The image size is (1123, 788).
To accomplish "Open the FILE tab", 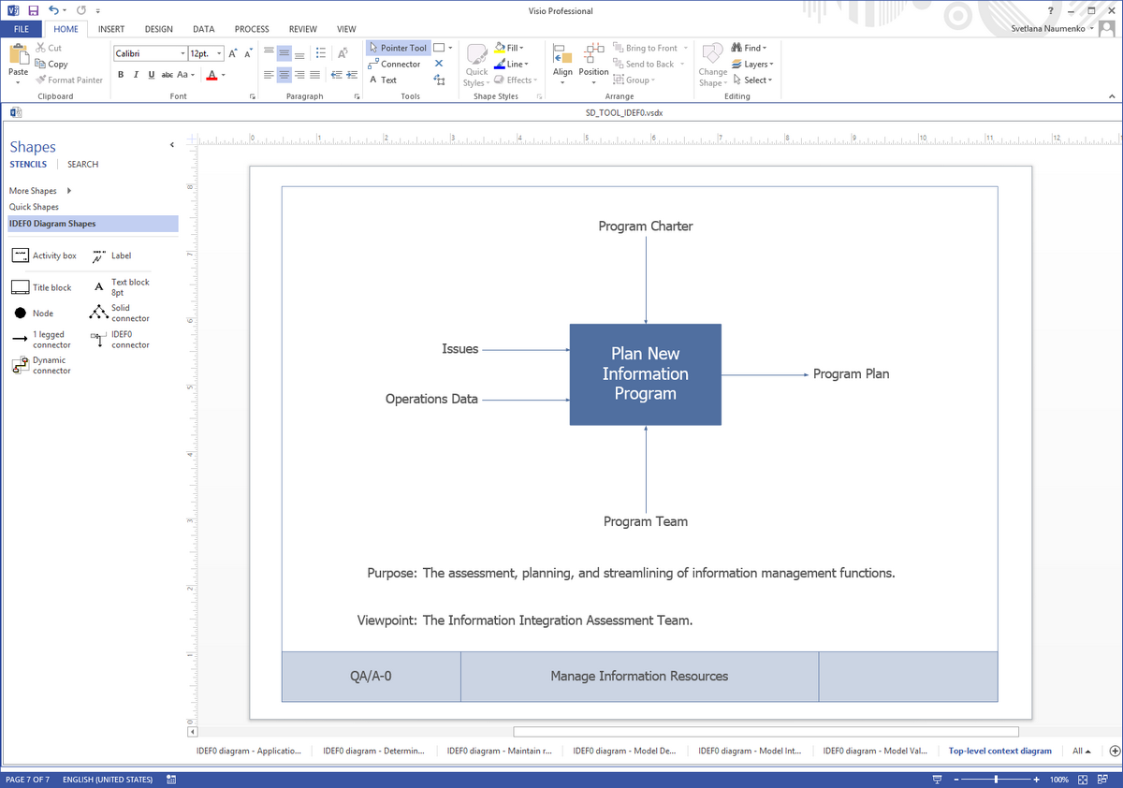I will 21,29.
